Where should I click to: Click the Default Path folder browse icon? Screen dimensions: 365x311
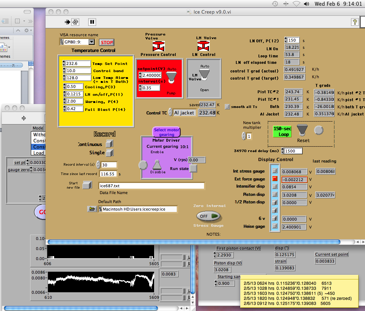pyautogui.click(x=92, y=209)
